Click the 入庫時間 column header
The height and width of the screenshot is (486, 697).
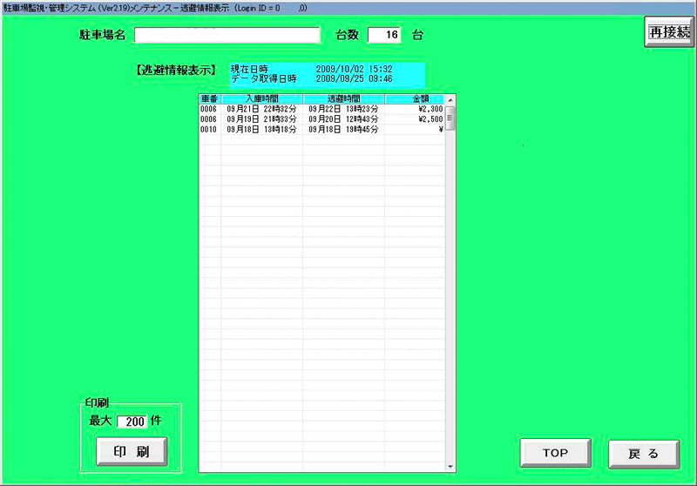pos(261,99)
